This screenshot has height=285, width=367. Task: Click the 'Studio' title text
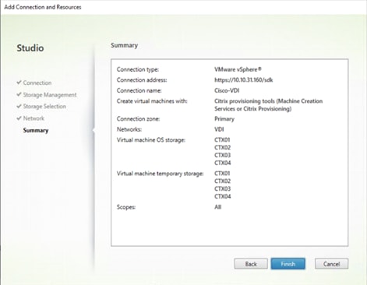coord(30,48)
